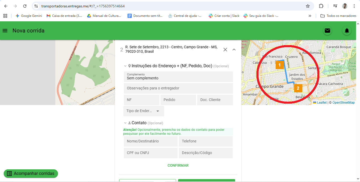Click the Descrição/Código field
The width and height of the screenshot is (360, 182).
point(206,153)
